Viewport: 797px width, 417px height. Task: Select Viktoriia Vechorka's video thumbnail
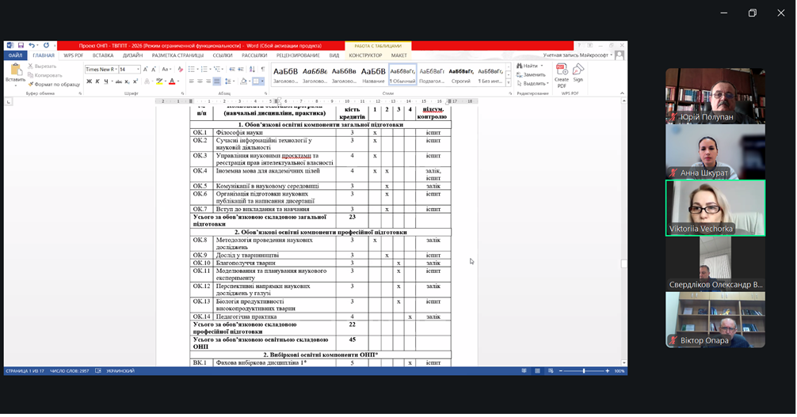click(x=715, y=207)
